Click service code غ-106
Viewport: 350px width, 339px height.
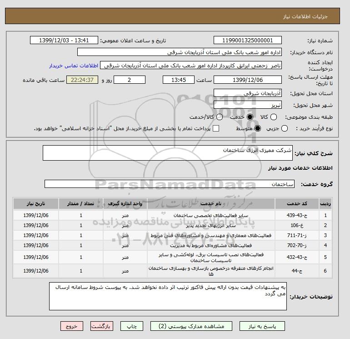click(x=297, y=226)
